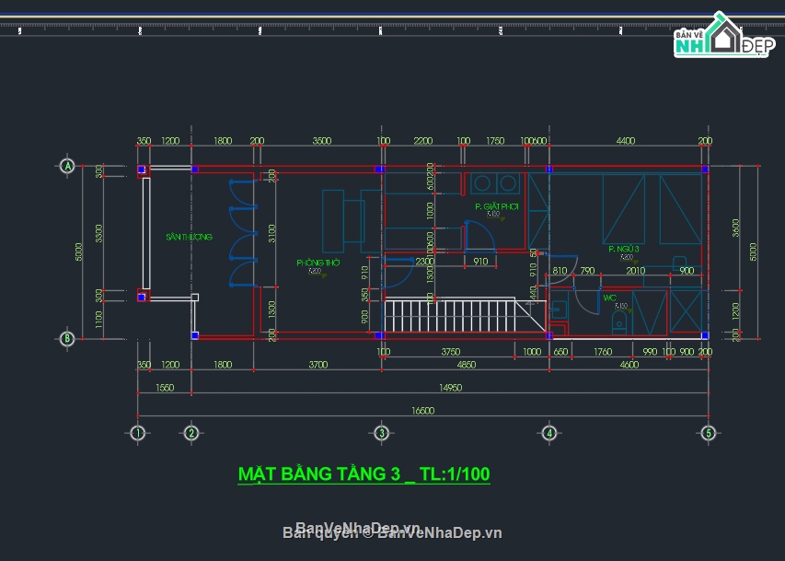Select grid axis bubble A
Screen dimensions: 785x561
tap(67, 166)
